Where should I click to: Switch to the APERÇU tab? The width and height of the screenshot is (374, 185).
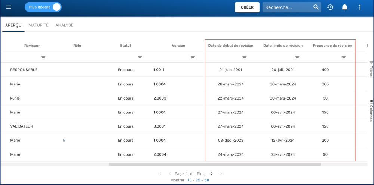click(x=13, y=25)
